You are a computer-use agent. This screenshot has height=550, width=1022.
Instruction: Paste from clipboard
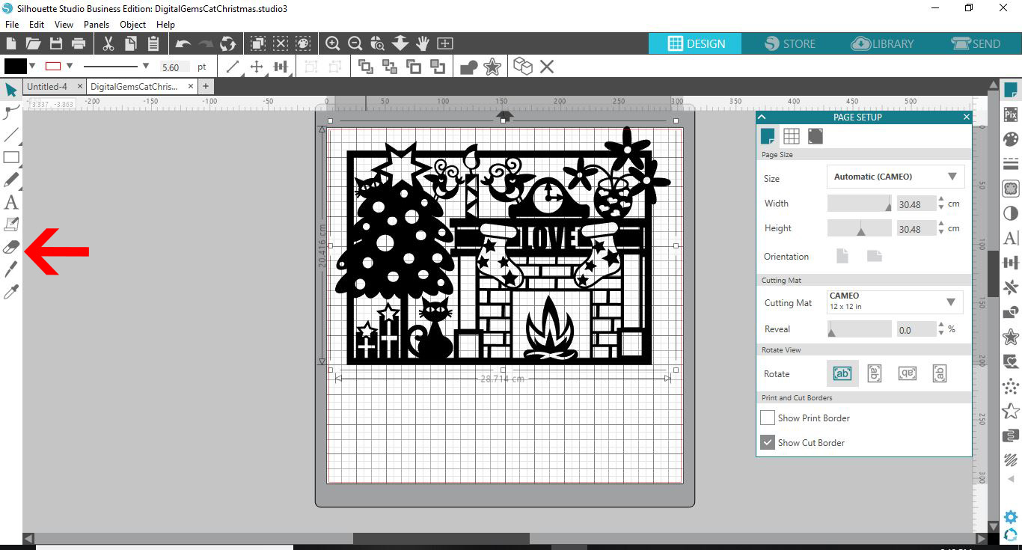click(x=153, y=43)
